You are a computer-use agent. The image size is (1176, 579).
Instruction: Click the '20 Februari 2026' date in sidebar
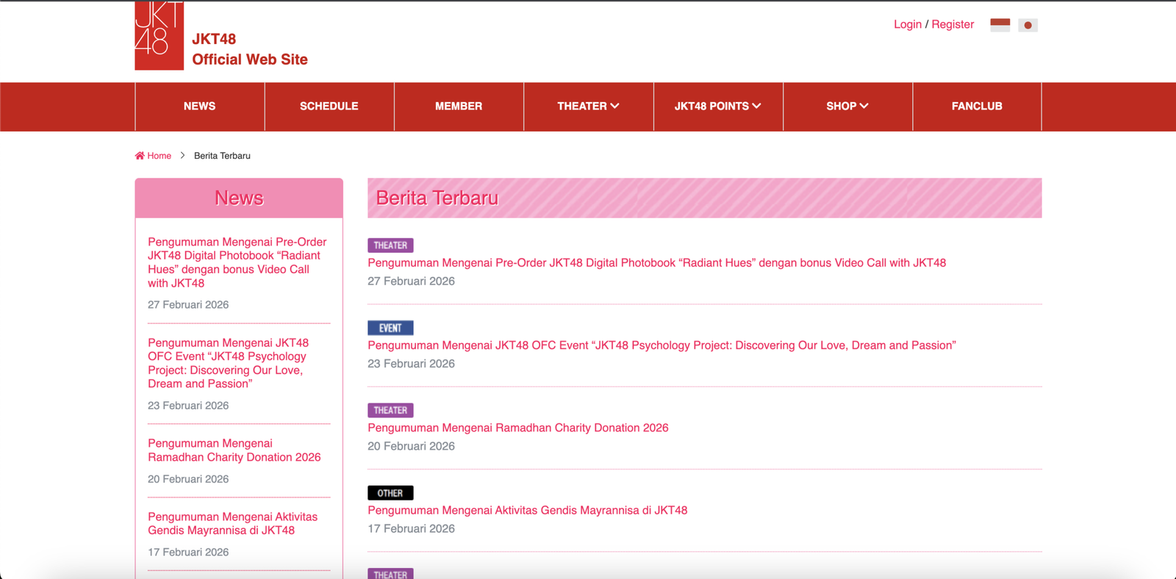(188, 479)
